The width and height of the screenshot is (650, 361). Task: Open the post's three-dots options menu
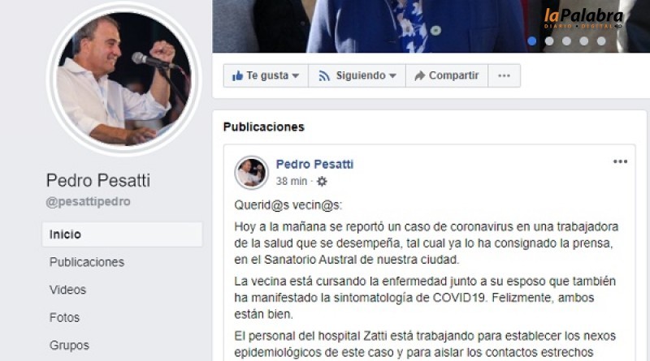pyautogui.click(x=620, y=161)
